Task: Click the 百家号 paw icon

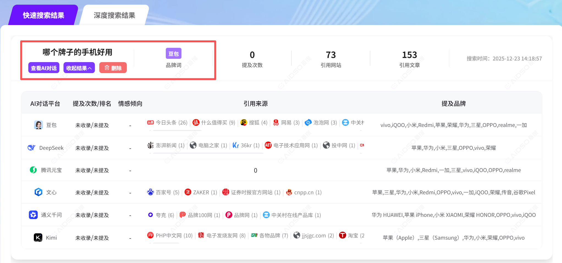Action: pos(150,192)
